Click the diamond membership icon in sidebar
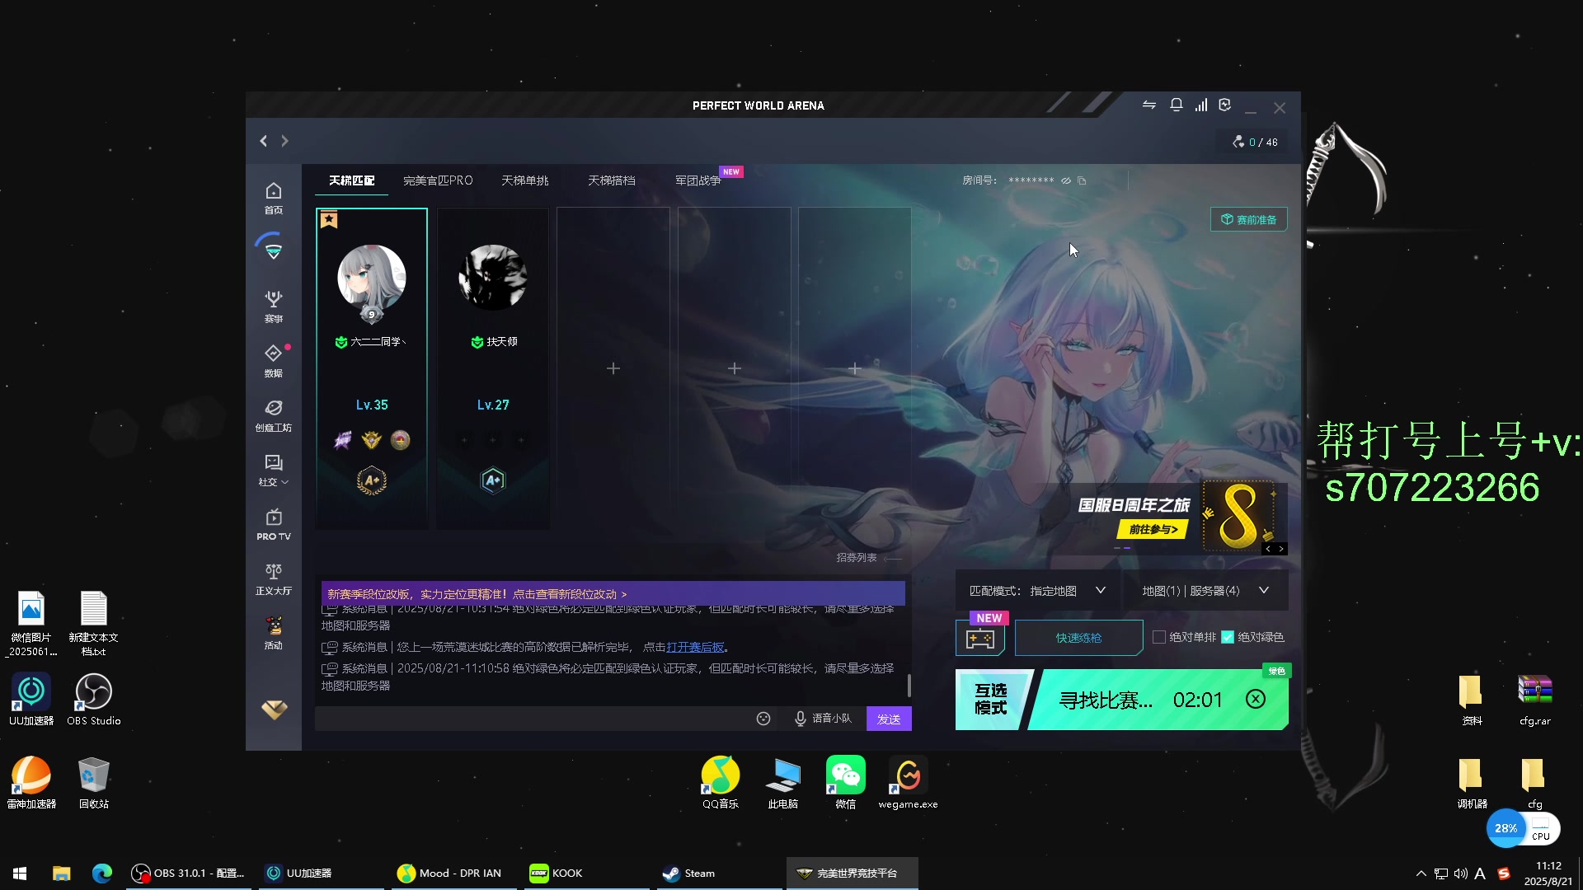Viewport: 1583px width, 890px height. (274, 710)
